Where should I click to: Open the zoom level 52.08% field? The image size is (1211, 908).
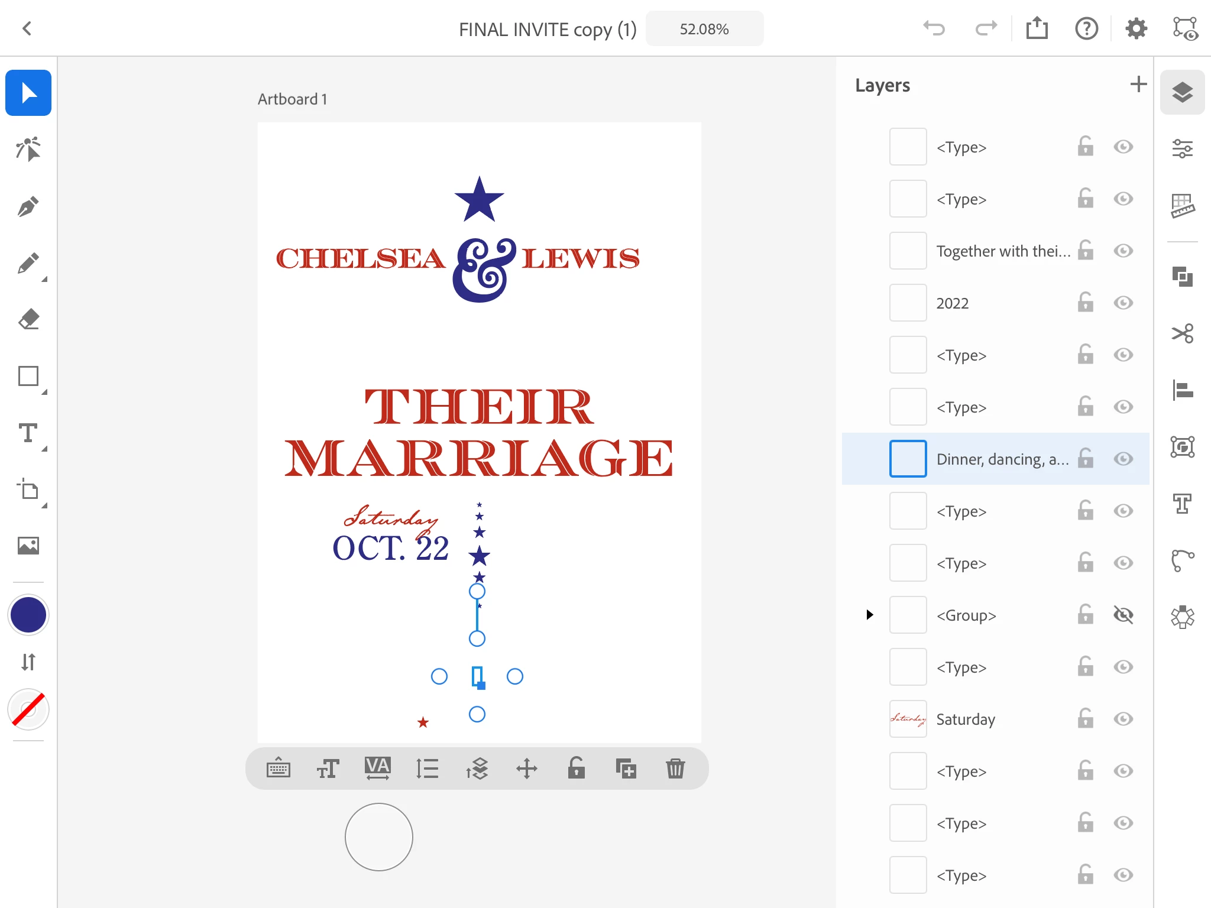coord(704,29)
